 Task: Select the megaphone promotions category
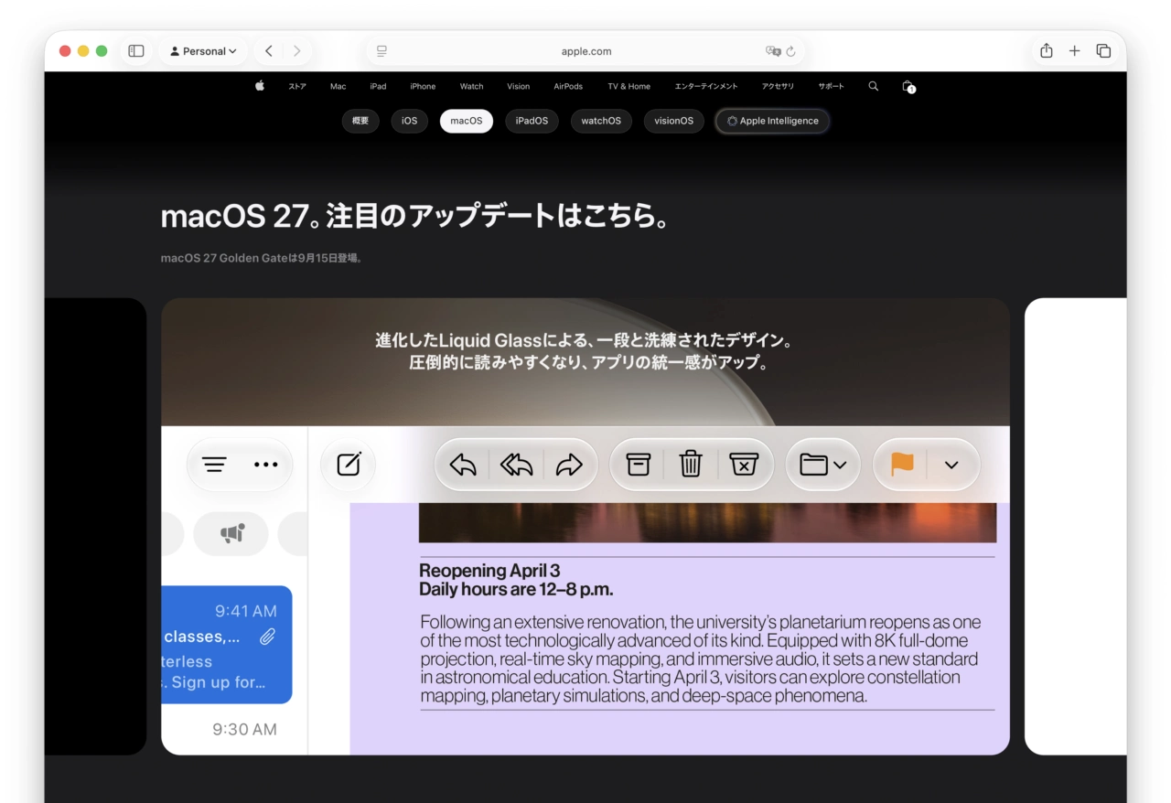232,534
